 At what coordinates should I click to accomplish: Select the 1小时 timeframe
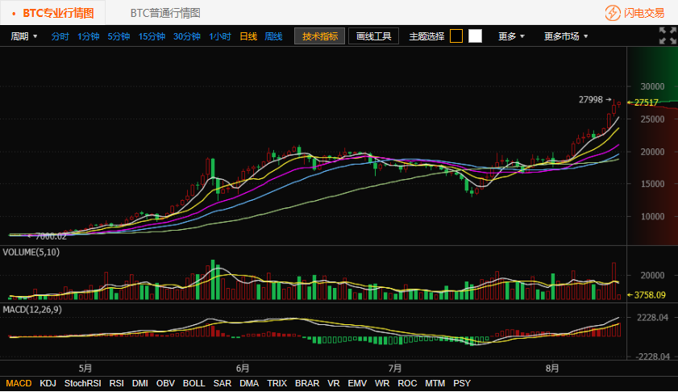point(220,36)
